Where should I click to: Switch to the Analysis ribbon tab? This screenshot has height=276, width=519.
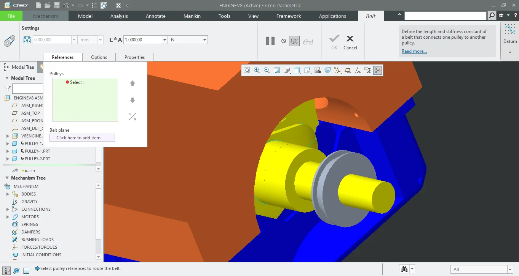119,16
